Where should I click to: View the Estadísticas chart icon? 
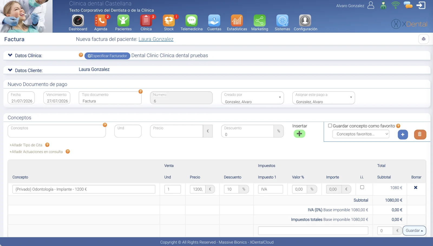(x=237, y=21)
